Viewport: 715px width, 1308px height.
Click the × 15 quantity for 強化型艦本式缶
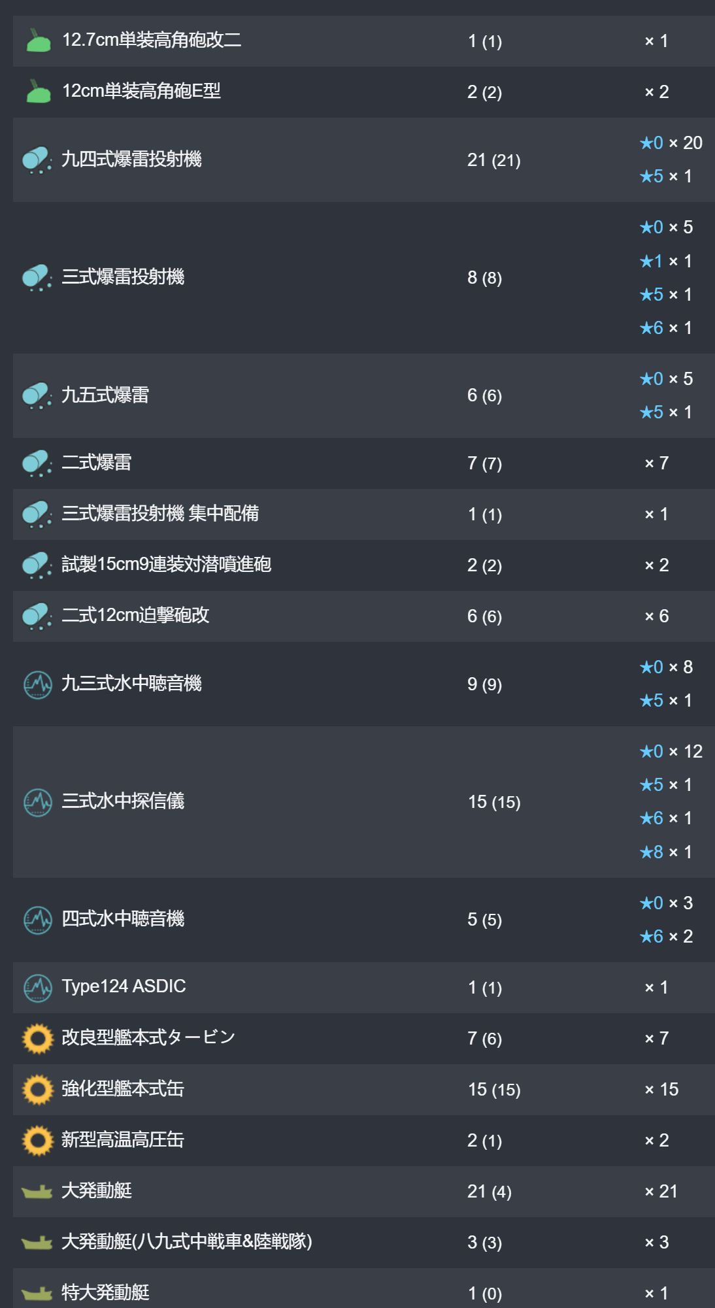[x=661, y=1089]
